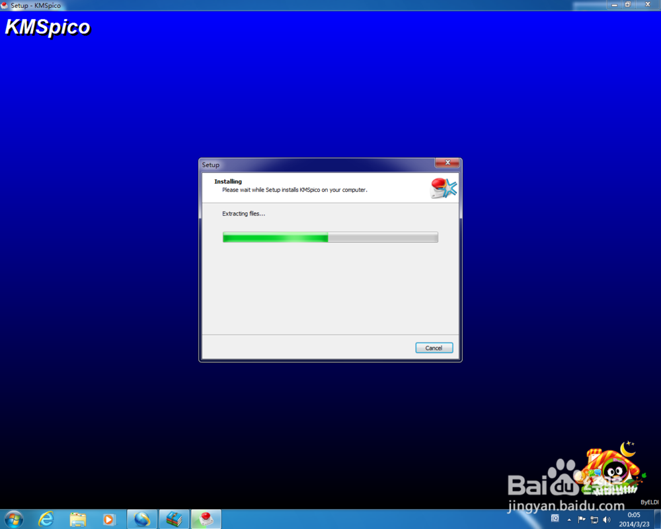
Task: Launch WinRAR from the taskbar
Action: click(x=174, y=520)
